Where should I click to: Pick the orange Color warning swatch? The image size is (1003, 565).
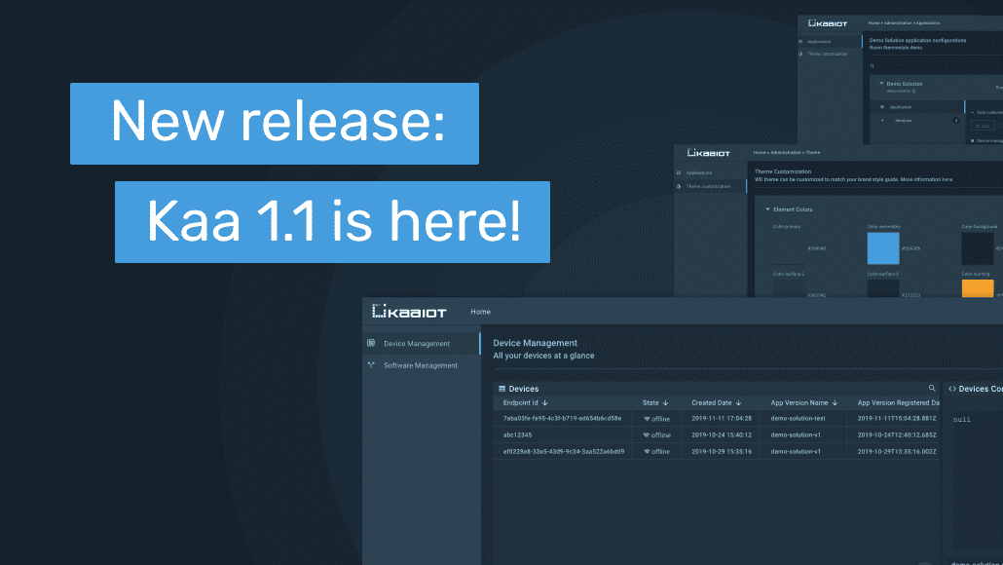point(978,288)
